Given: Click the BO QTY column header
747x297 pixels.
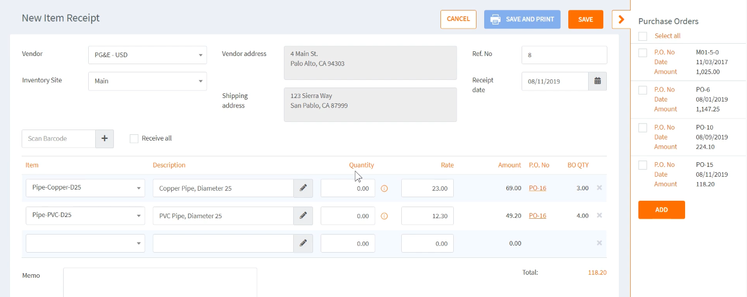Looking at the screenshot, I should click(x=578, y=165).
